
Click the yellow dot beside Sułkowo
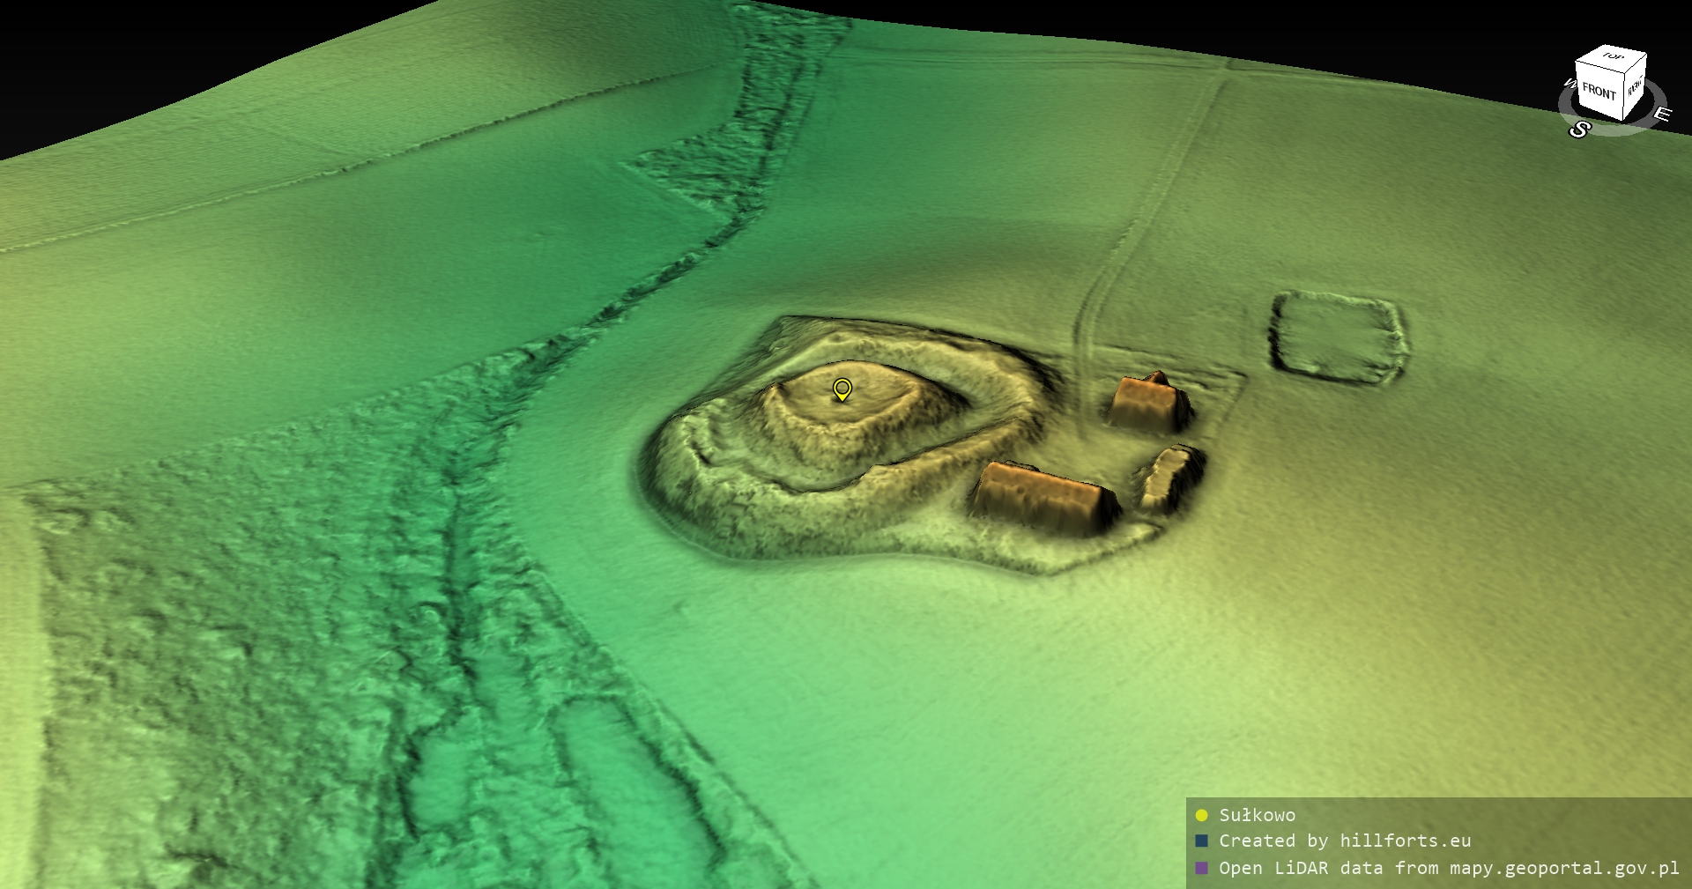(1201, 815)
